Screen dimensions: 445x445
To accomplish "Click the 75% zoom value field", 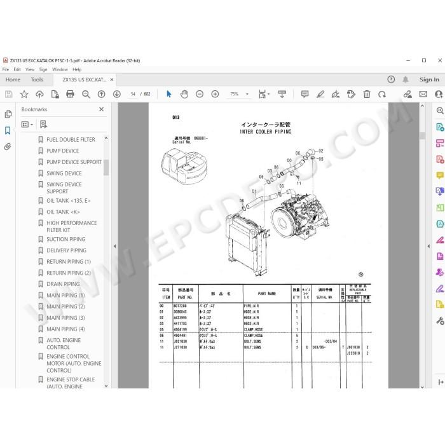I will click(235, 94).
